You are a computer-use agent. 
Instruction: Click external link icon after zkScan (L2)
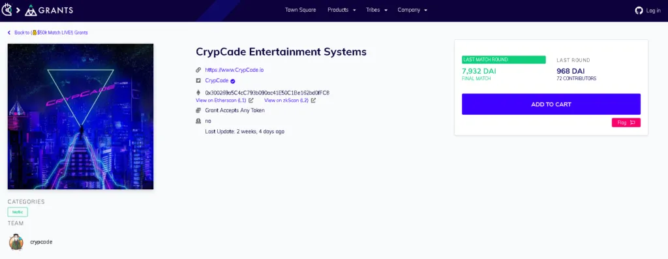(x=313, y=100)
